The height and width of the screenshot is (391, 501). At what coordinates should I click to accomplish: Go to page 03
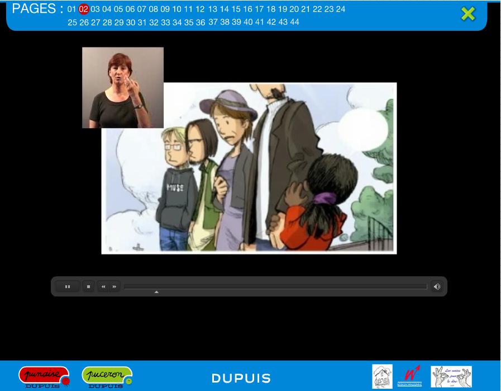pyautogui.click(x=95, y=9)
